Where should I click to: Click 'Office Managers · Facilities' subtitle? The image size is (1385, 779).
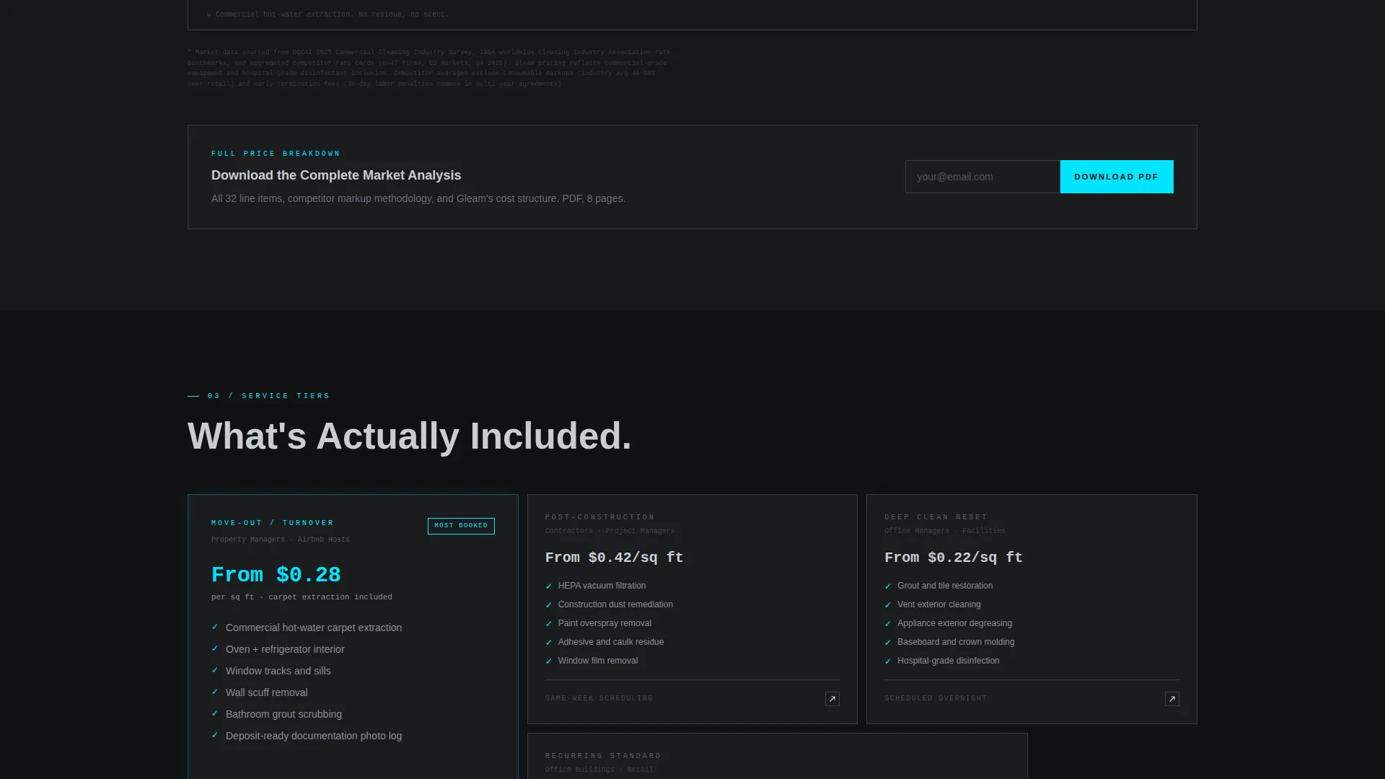tap(945, 531)
